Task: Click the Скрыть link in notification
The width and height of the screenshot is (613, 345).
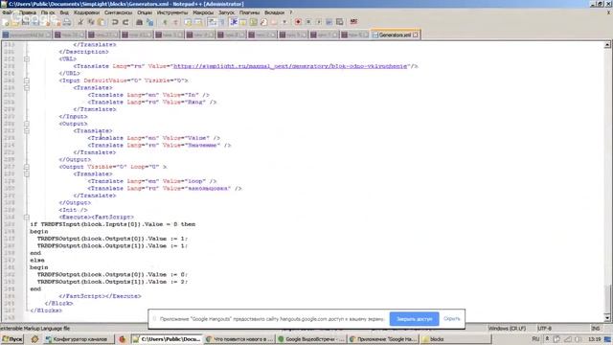Action: click(451, 319)
